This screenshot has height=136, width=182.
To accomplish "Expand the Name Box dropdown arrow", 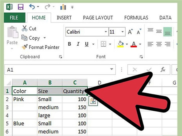I will point(112,69).
